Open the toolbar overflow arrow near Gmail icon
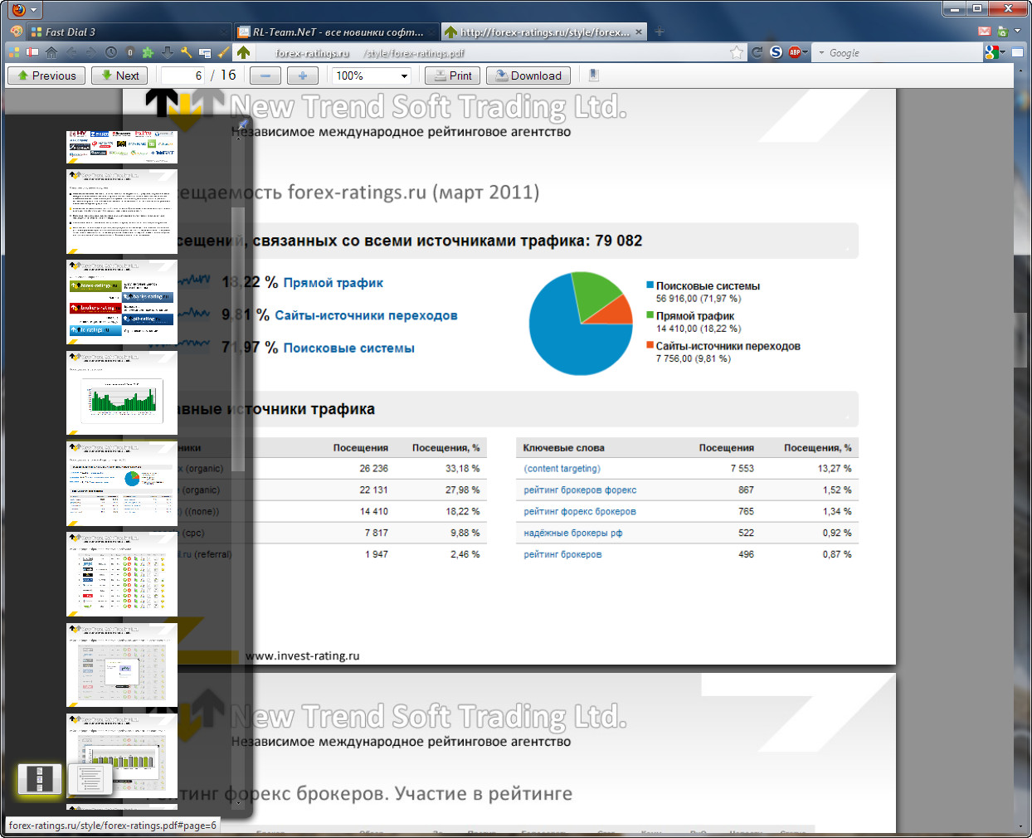1032x838 pixels. coord(1019,32)
